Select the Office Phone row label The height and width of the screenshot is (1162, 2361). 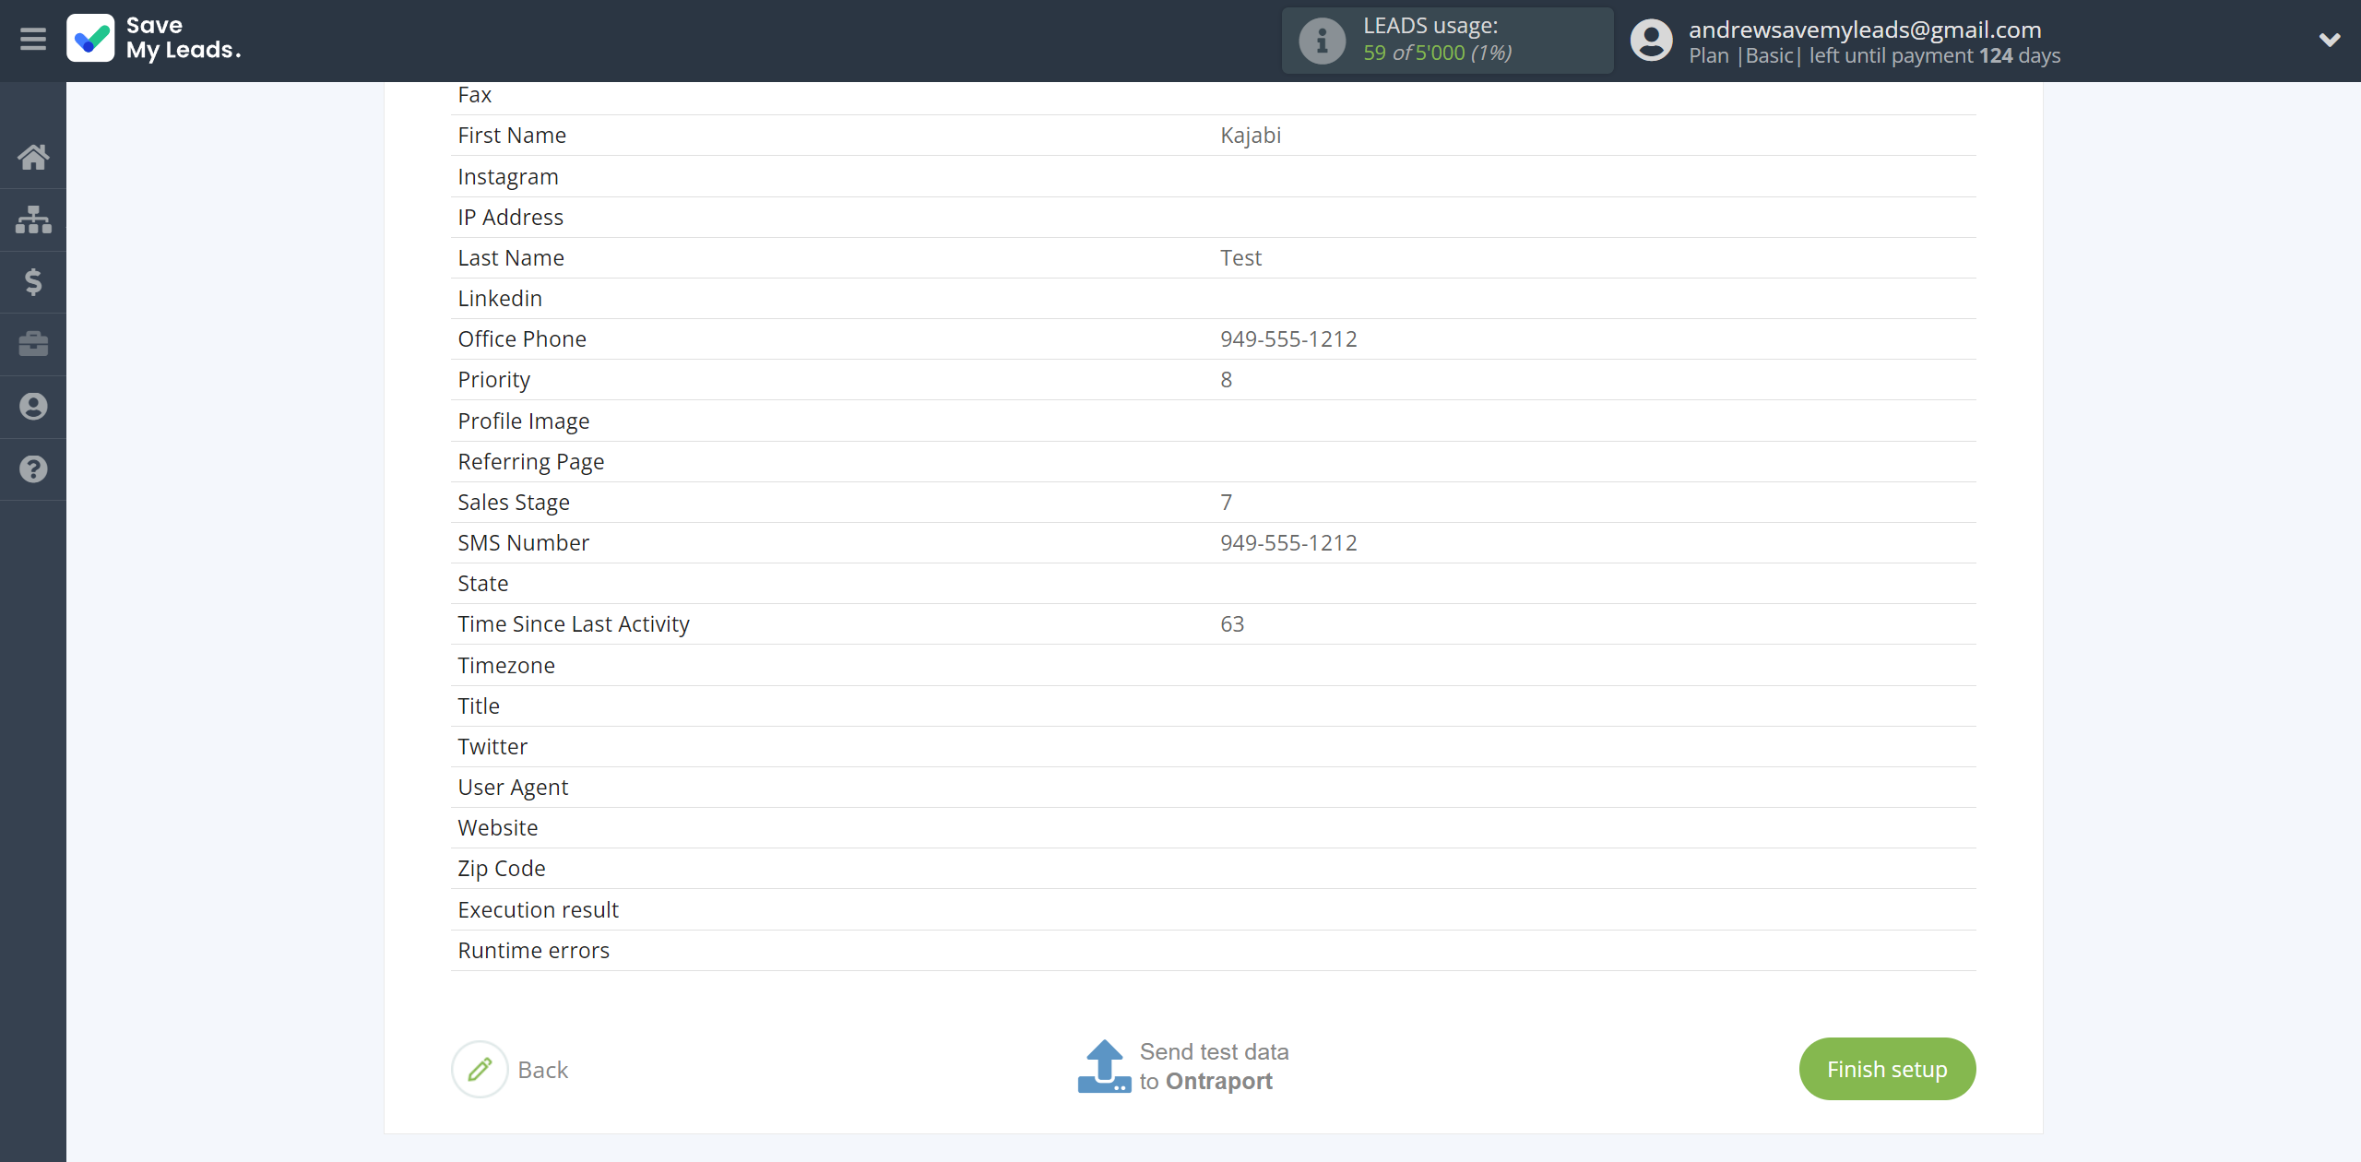click(x=522, y=338)
